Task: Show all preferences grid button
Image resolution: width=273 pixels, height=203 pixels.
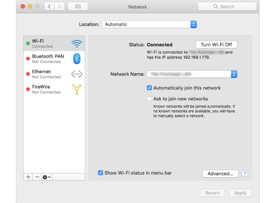Action: [78, 6]
